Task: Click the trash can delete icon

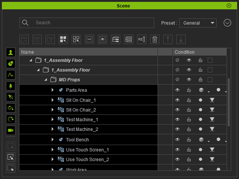Action: point(155,40)
